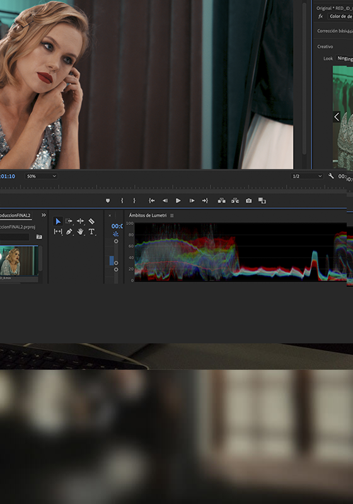Switch to the ProduccionFINAL2 project tab
This screenshot has width=353, height=504.
[x=15, y=215]
